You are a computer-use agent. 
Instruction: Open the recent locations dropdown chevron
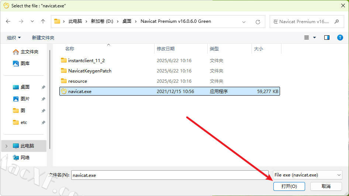click(32, 21)
